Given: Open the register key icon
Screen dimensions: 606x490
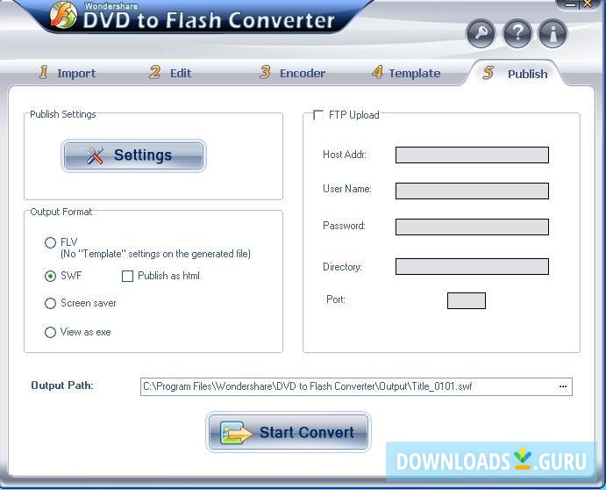Looking at the screenshot, I should (481, 33).
